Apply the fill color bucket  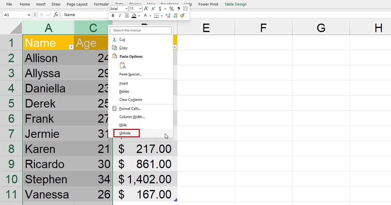click(134, 16)
